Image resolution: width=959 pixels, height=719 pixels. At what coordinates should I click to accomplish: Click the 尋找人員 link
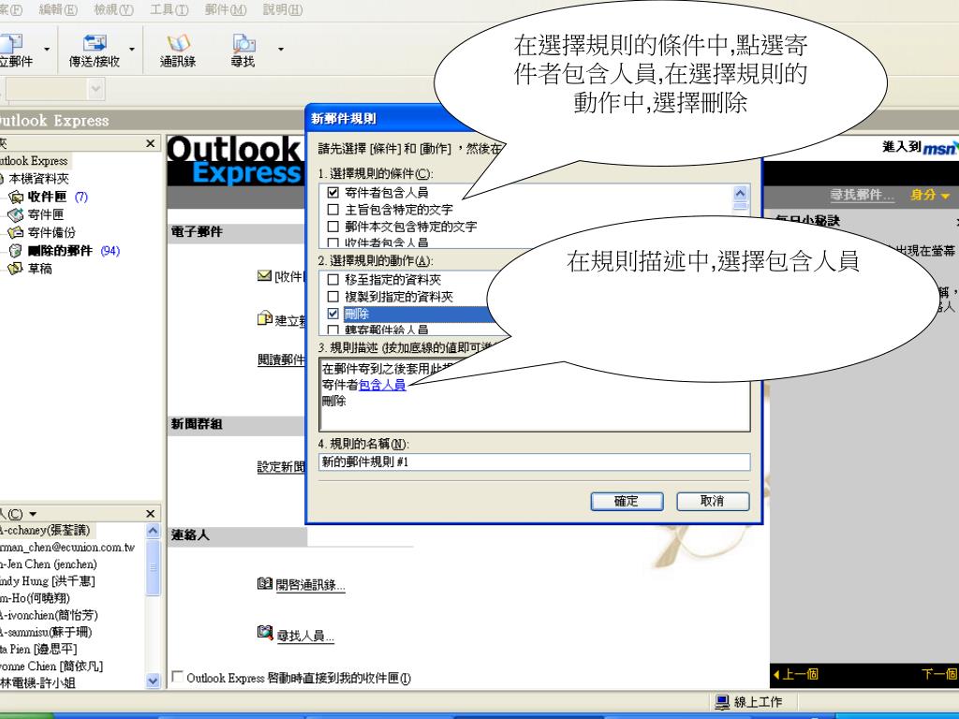point(305,636)
